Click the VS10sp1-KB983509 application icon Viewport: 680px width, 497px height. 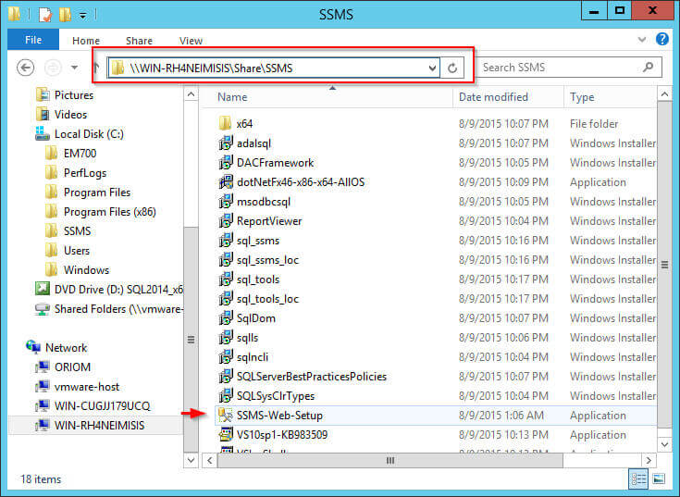click(x=226, y=435)
